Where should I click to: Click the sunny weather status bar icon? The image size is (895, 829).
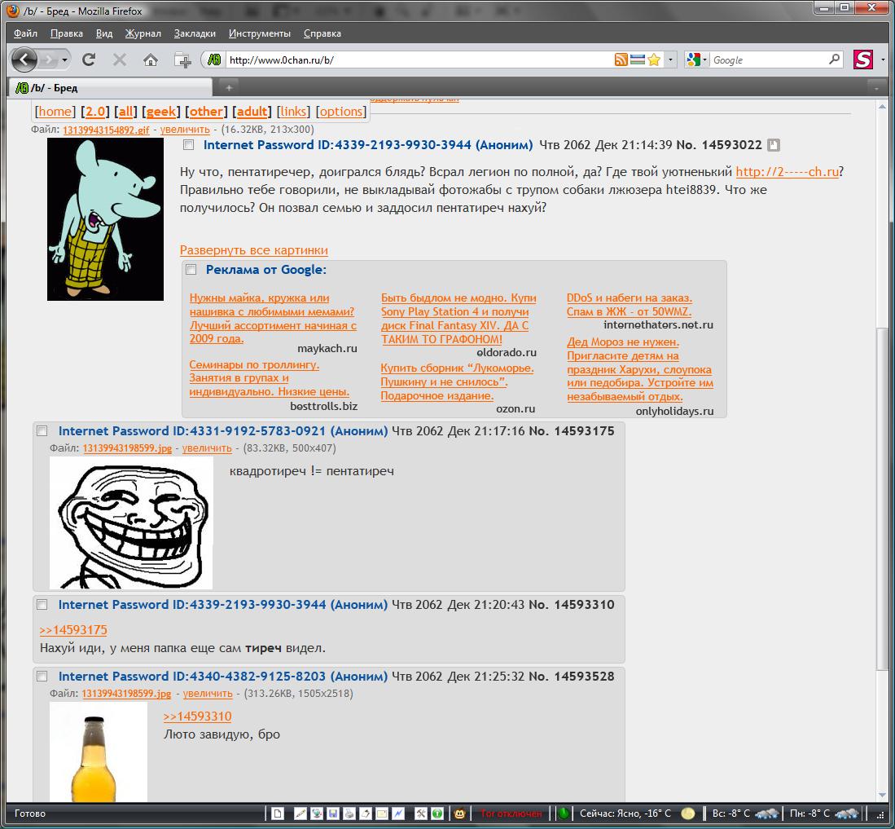click(x=688, y=813)
